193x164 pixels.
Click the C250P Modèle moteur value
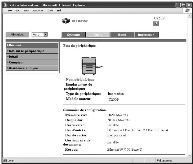[113, 99]
